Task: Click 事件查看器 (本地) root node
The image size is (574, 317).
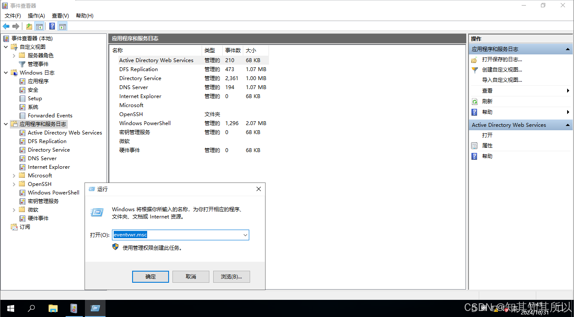Action: point(32,38)
